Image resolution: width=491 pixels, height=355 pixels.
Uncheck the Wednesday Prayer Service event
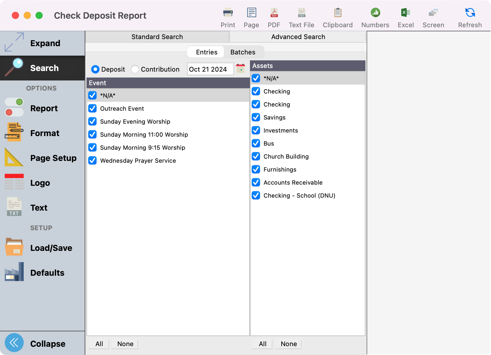[x=92, y=160]
